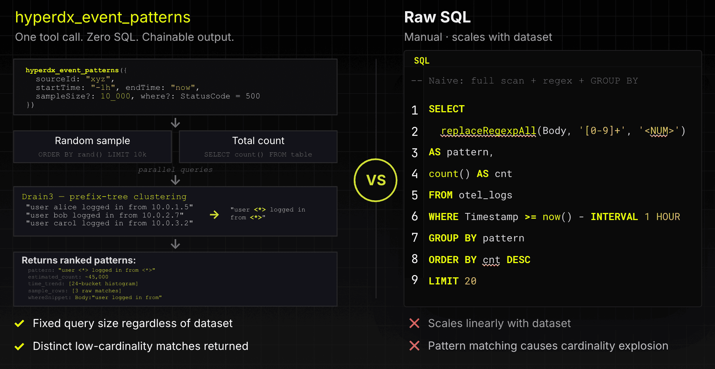
Task: Click ORDER BY cnt DESC on line 8
Action: pos(480,260)
